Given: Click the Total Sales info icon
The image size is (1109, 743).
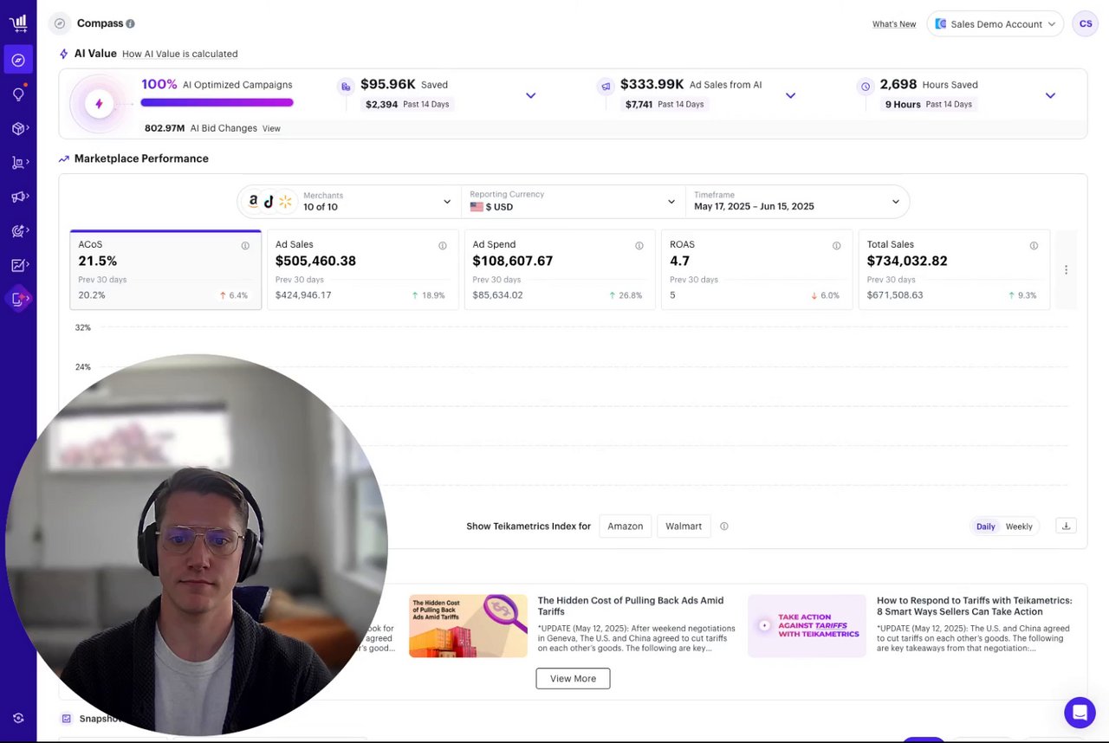Looking at the screenshot, I should click(1034, 246).
